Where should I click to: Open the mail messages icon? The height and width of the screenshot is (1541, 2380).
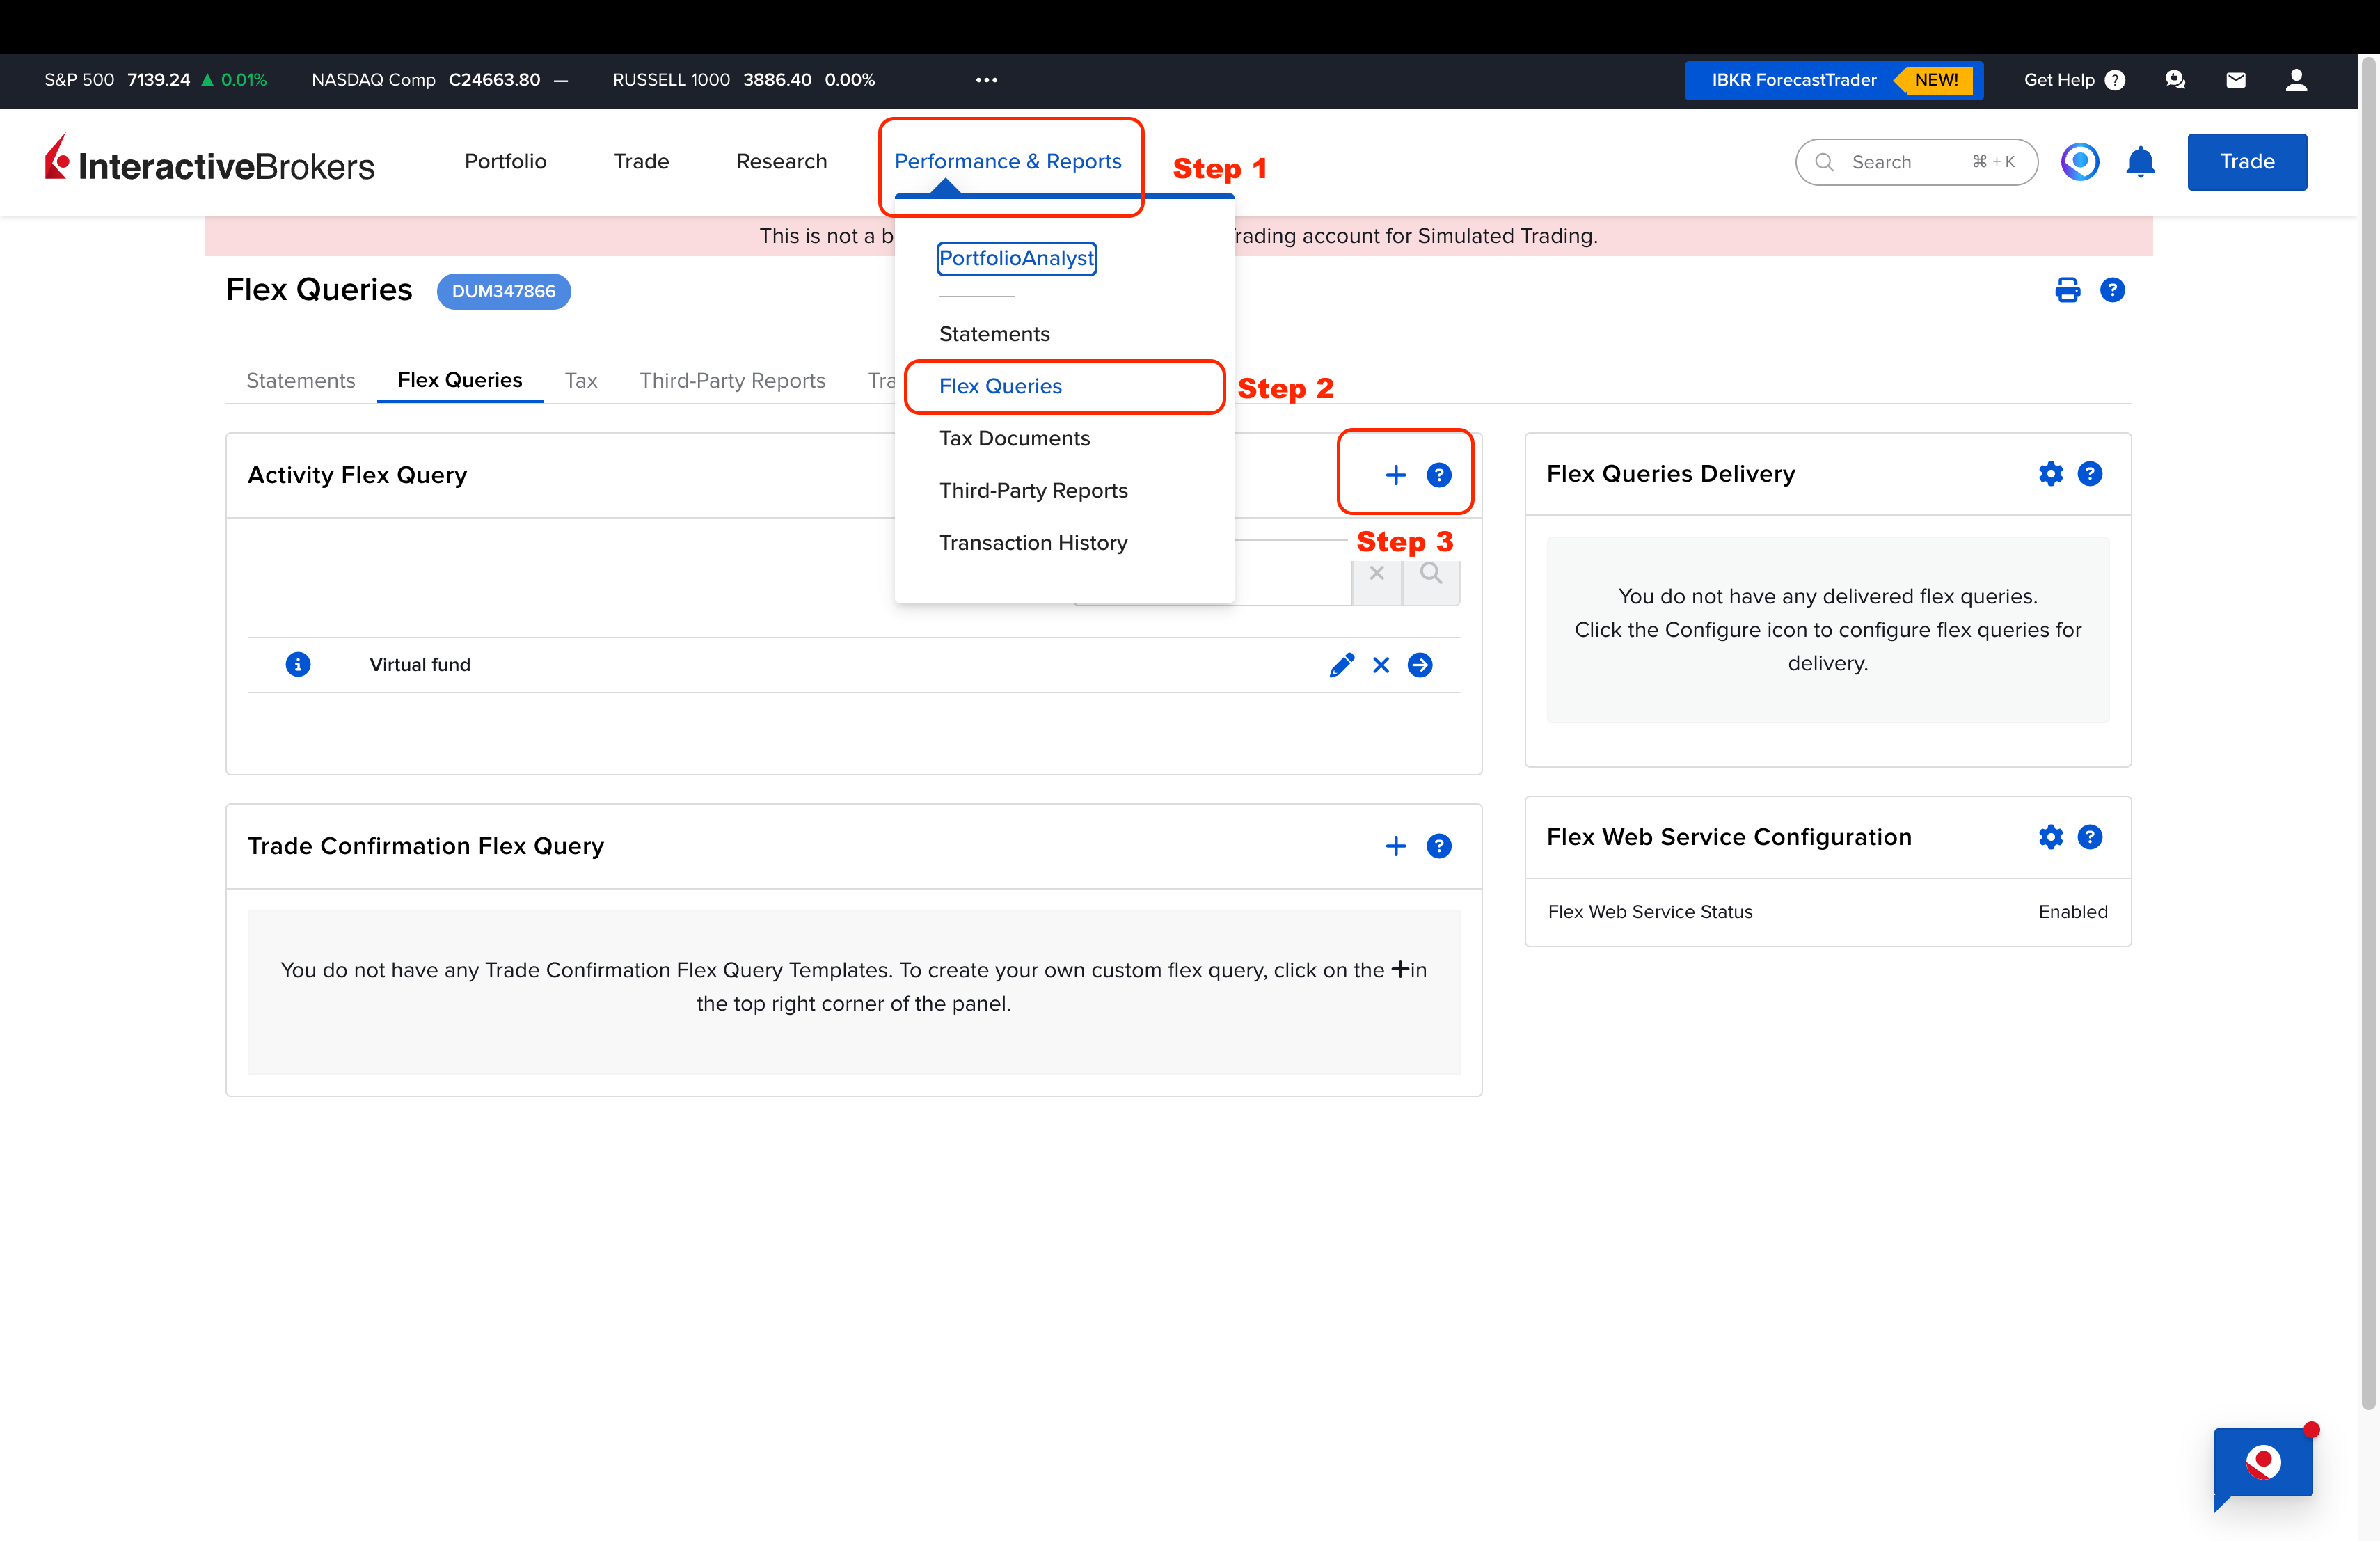2235,80
